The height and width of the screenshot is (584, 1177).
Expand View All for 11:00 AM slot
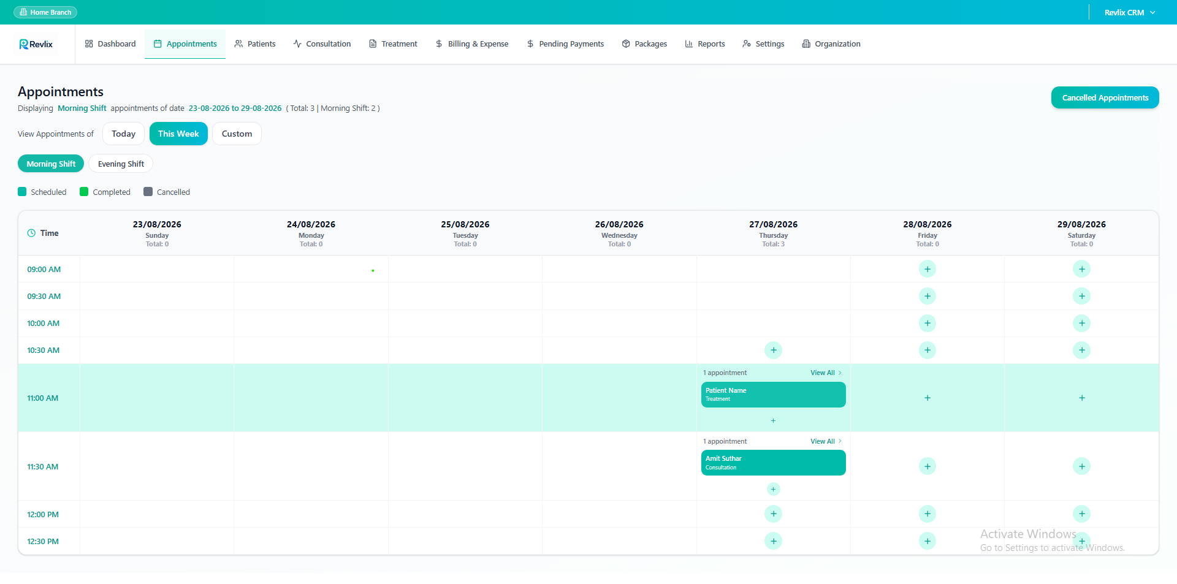826,373
